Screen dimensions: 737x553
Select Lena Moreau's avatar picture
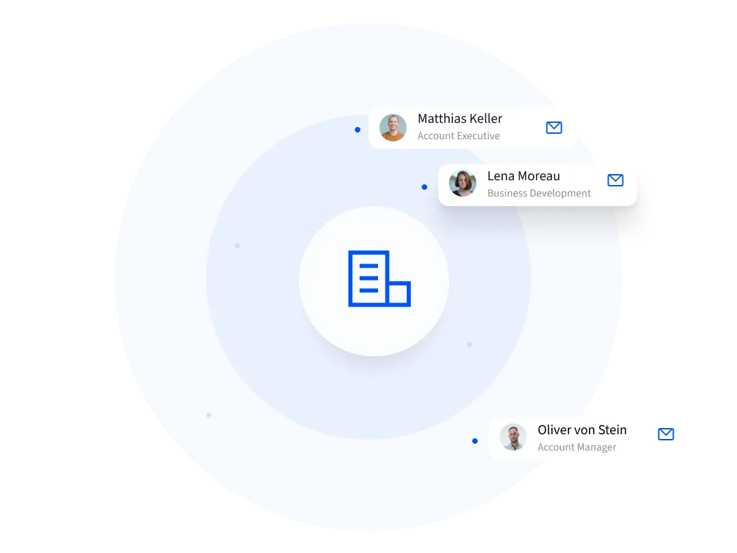tap(463, 184)
